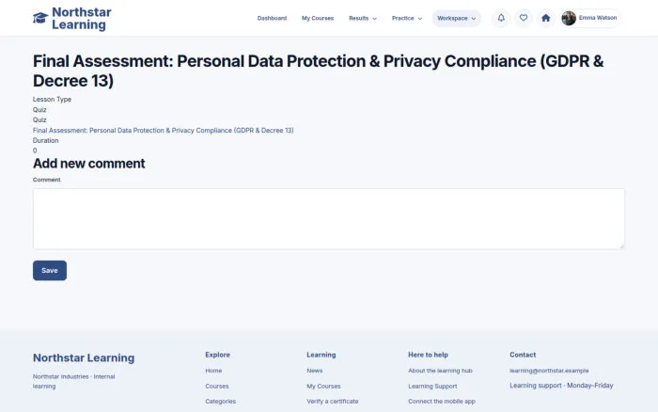This screenshot has height=412, width=658.
Task: Click the Final Assessment page title heading
Action: (x=318, y=71)
